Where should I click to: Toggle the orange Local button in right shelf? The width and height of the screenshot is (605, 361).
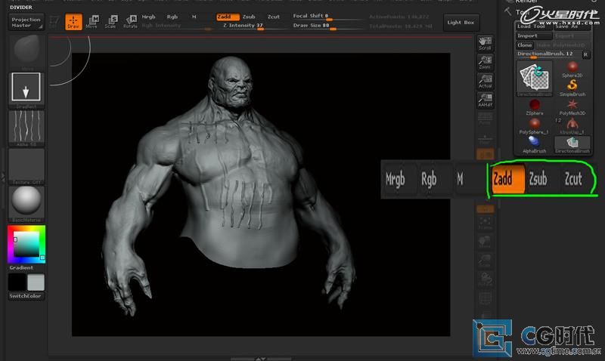pos(485,154)
